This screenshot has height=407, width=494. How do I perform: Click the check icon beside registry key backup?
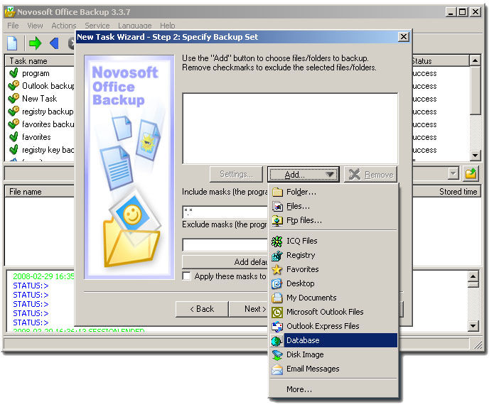tap(14, 150)
